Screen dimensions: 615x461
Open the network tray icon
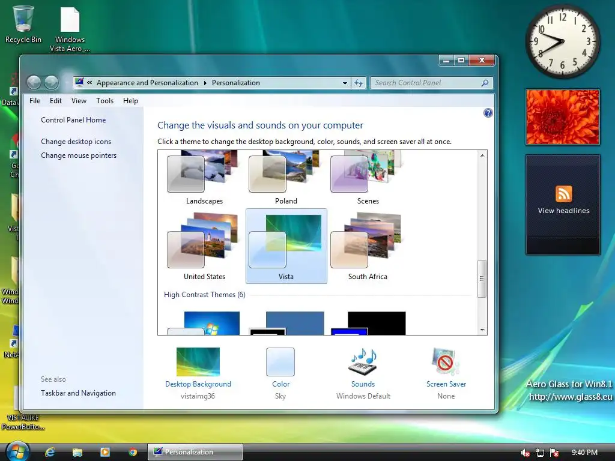coord(540,453)
